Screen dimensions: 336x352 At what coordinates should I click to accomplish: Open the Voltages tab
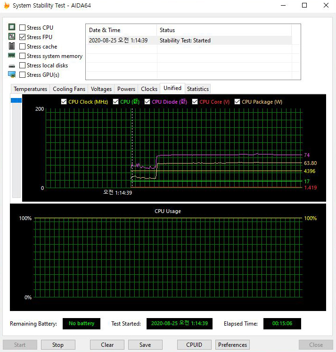(101, 89)
